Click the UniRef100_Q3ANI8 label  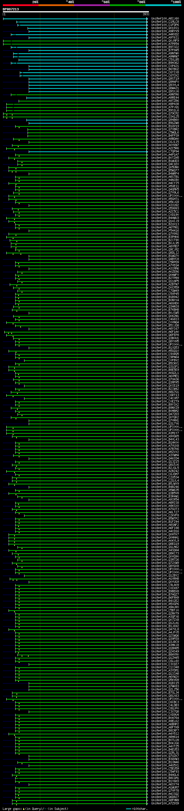point(165,307)
